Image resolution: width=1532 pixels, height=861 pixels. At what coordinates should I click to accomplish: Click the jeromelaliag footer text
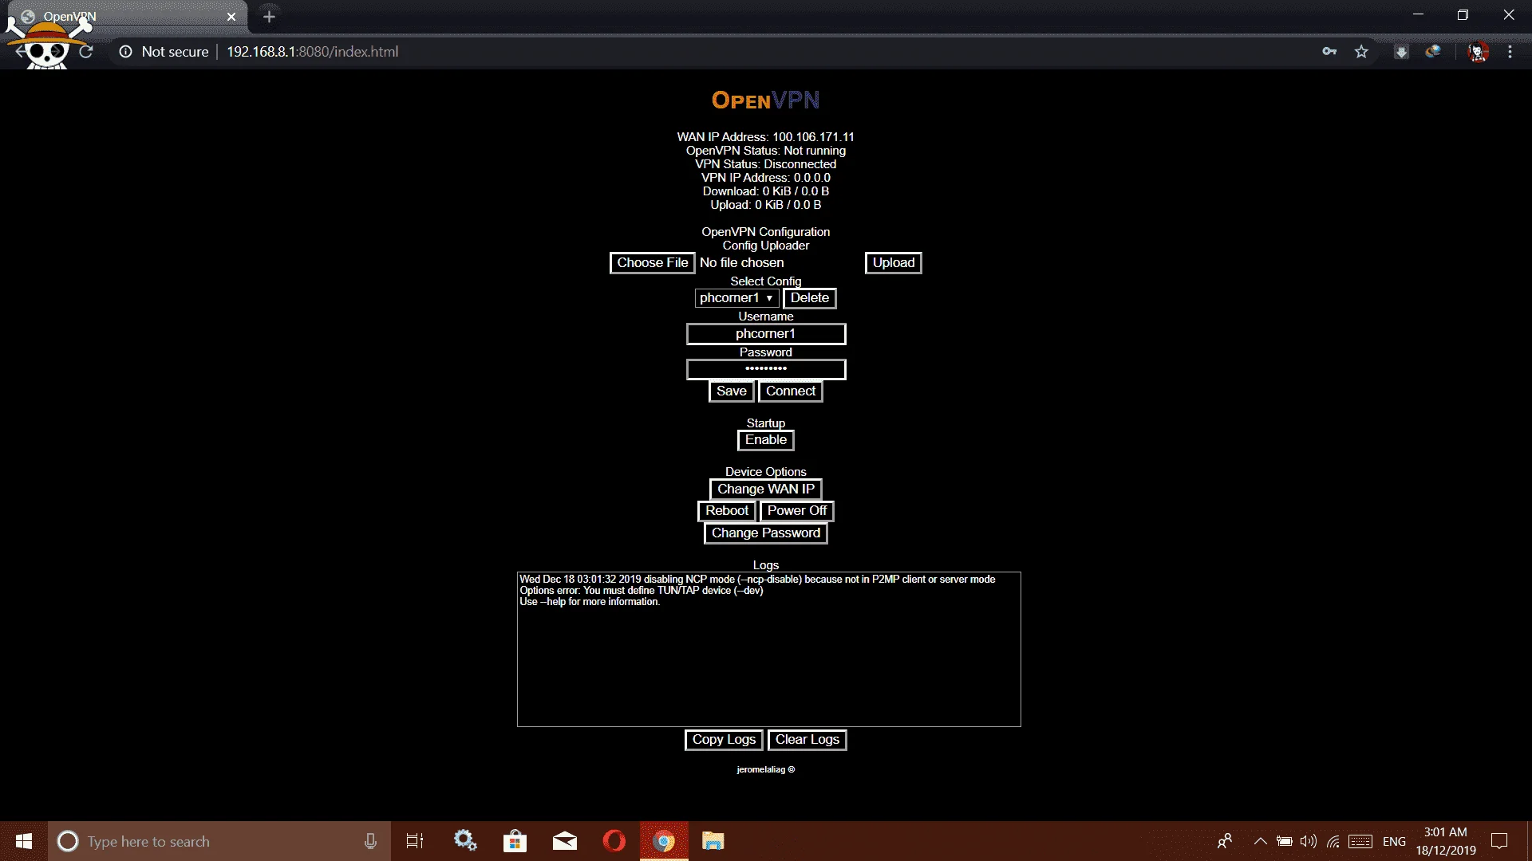(x=765, y=770)
